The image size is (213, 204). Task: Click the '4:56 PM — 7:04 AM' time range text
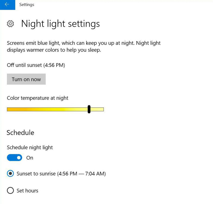click(x=81, y=174)
